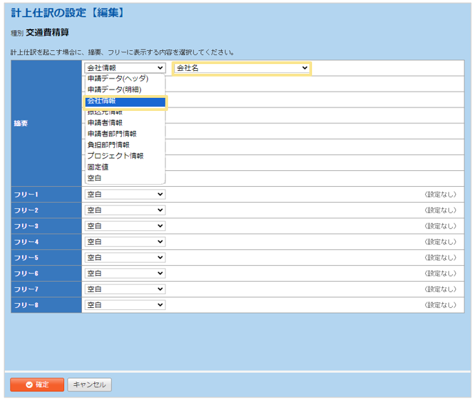
Task: Expand the フリー4 dropdown
Action: pyautogui.click(x=125, y=242)
